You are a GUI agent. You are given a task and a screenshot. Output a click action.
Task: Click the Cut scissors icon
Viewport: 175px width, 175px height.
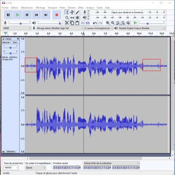67,23
